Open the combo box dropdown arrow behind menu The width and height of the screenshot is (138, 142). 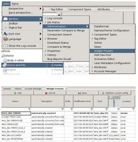click(x=59, y=15)
